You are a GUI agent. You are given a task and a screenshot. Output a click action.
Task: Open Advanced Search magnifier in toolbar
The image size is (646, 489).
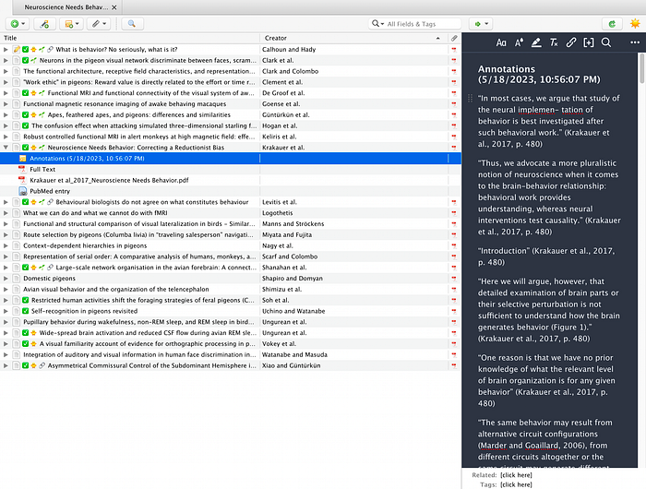pyautogui.click(x=131, y=23)
